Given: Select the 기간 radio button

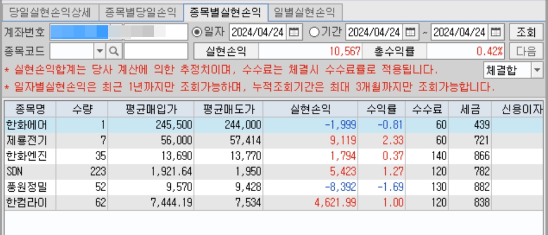Looking at the screenshot, I should [x=314, y=32].
